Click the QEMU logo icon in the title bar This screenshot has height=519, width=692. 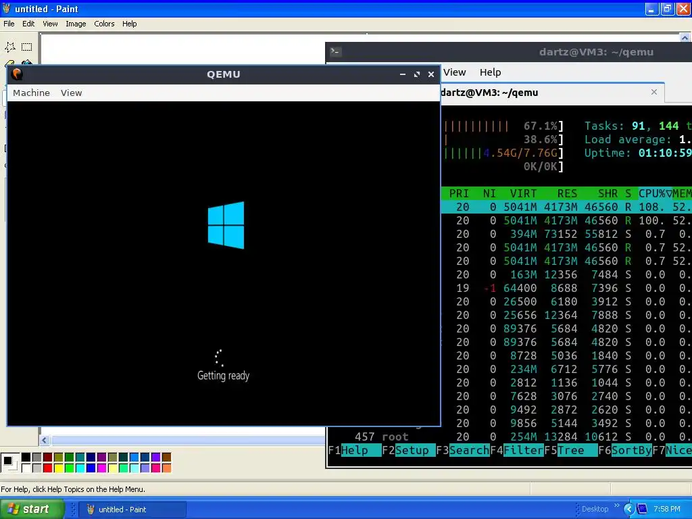(17, 74)
